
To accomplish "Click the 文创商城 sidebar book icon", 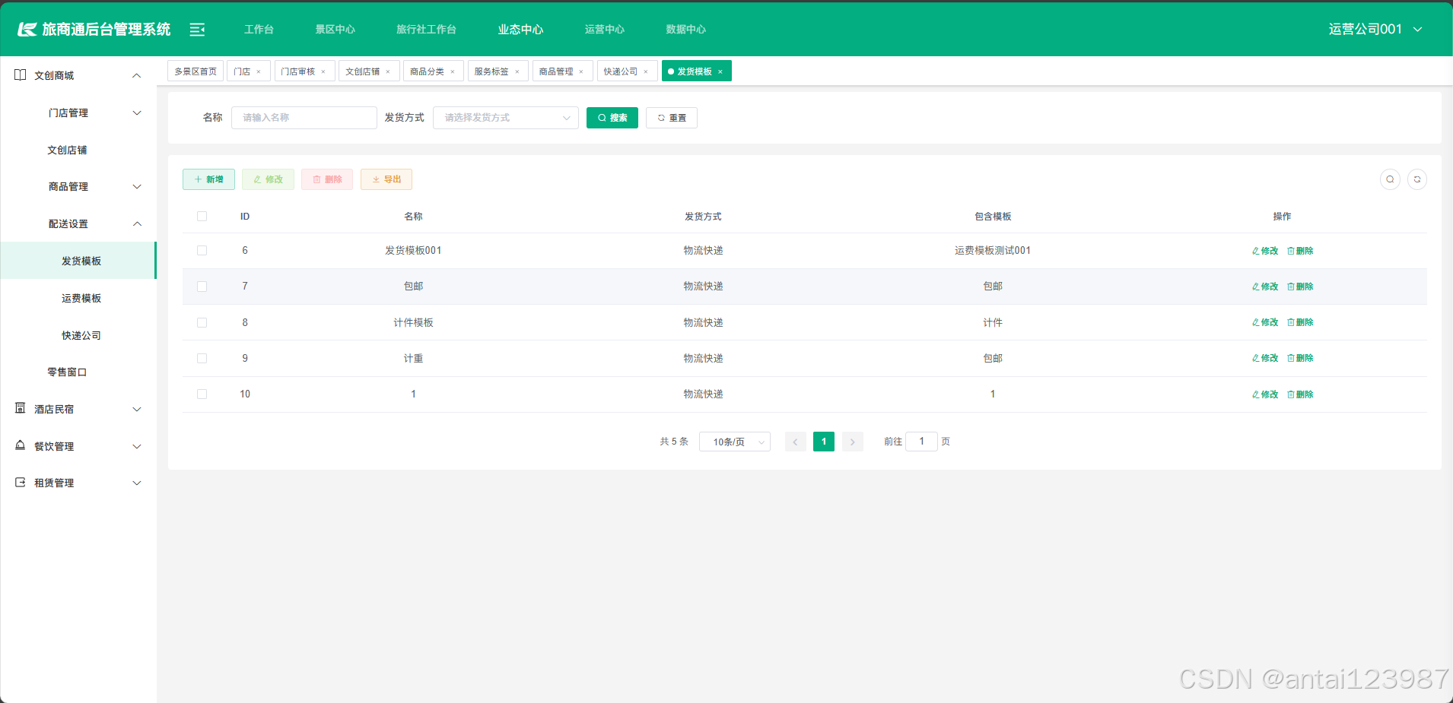I will (21, 75).
